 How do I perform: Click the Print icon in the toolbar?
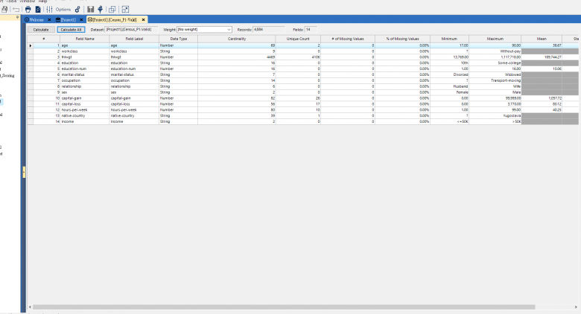[x=28, y=9]
